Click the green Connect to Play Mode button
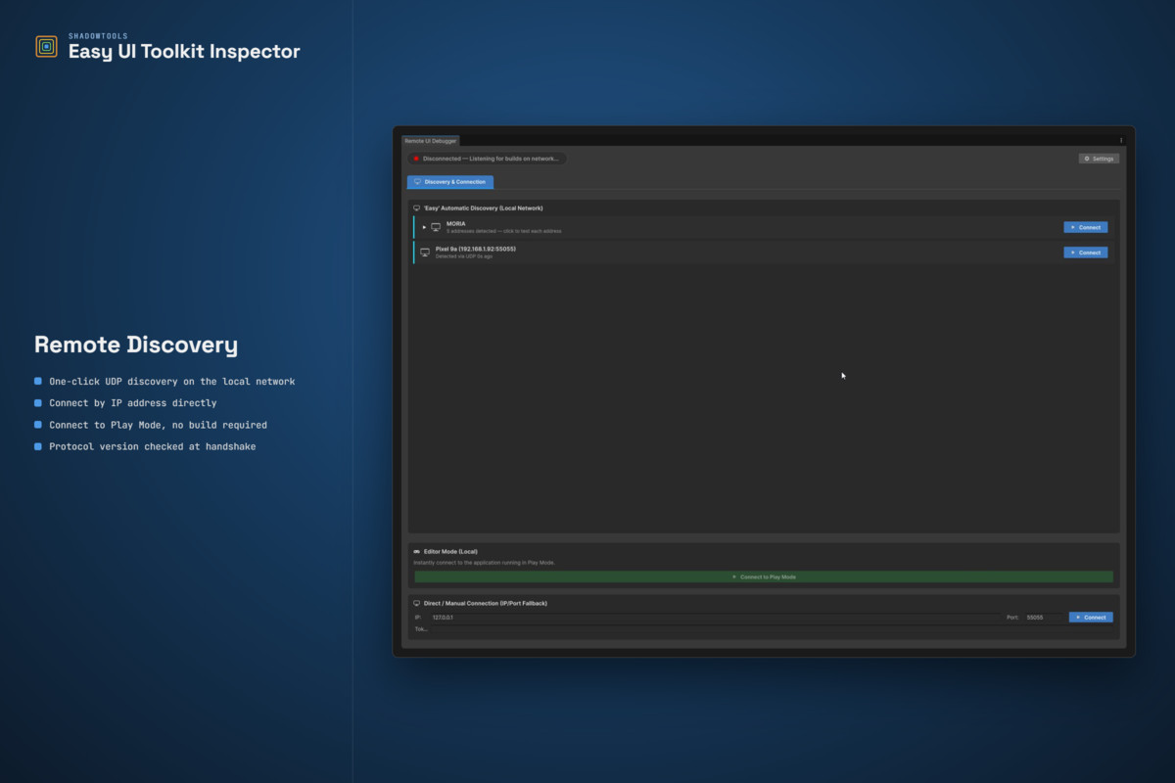1175x783 pixels. coord(764,577)
